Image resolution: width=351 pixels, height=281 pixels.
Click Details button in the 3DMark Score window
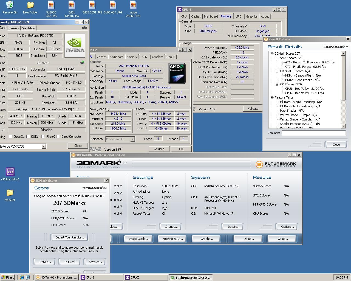click(x=45, y=262)
